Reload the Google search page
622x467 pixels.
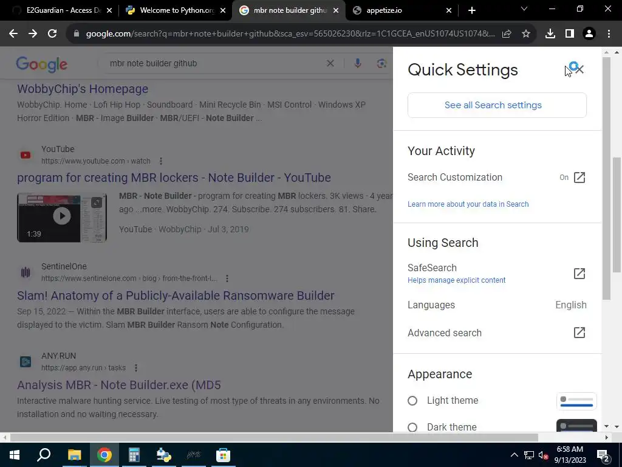pos(52,34)
